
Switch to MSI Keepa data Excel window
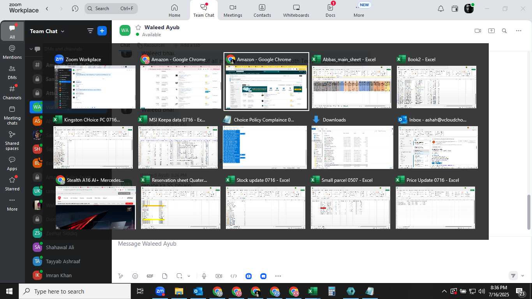[178, 142]
